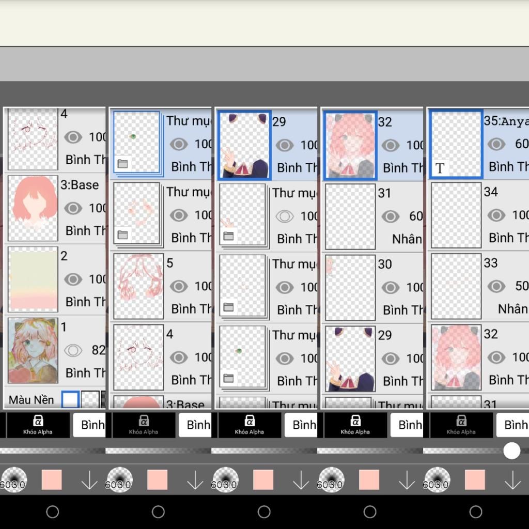Select layer 2 gradient background row

pos(55,279)
